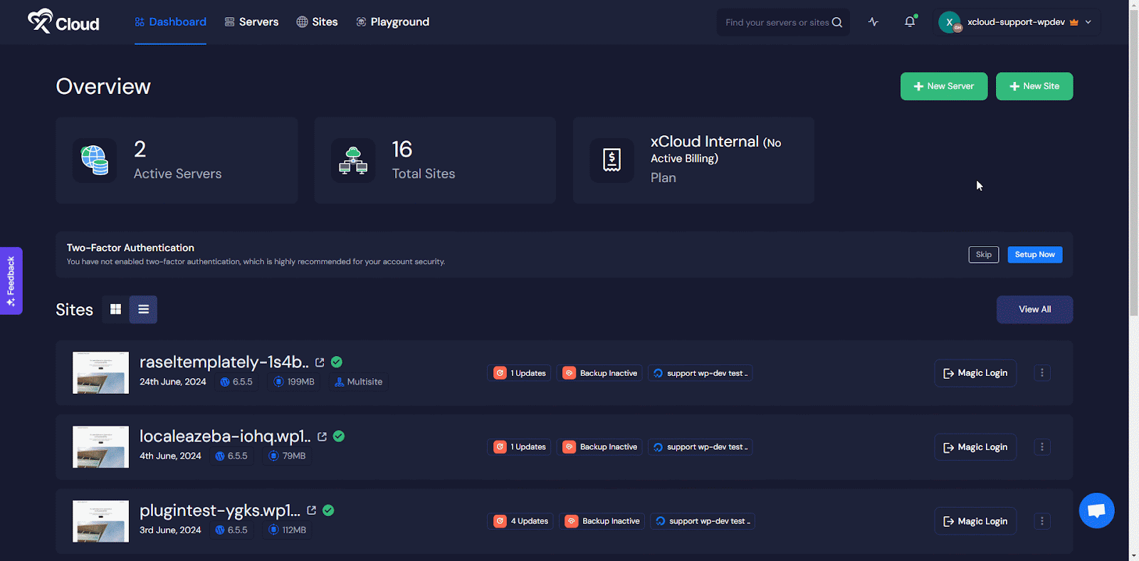The height and width of the screenshot is (561, 1139).
Task: Click the Multisite tag on raseltemplately-1s4b
Action: [358, 382]
